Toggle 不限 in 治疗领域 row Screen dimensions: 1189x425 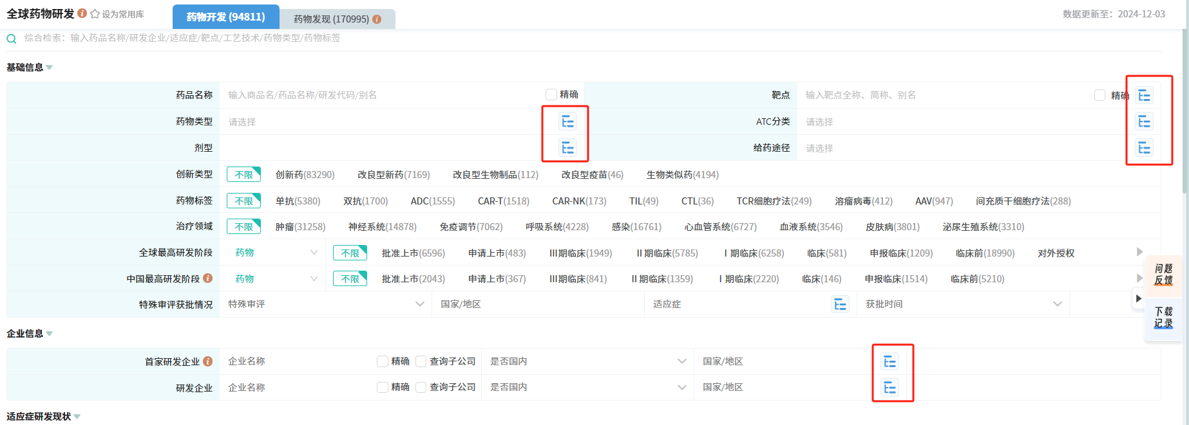click(x=243, y=226)
